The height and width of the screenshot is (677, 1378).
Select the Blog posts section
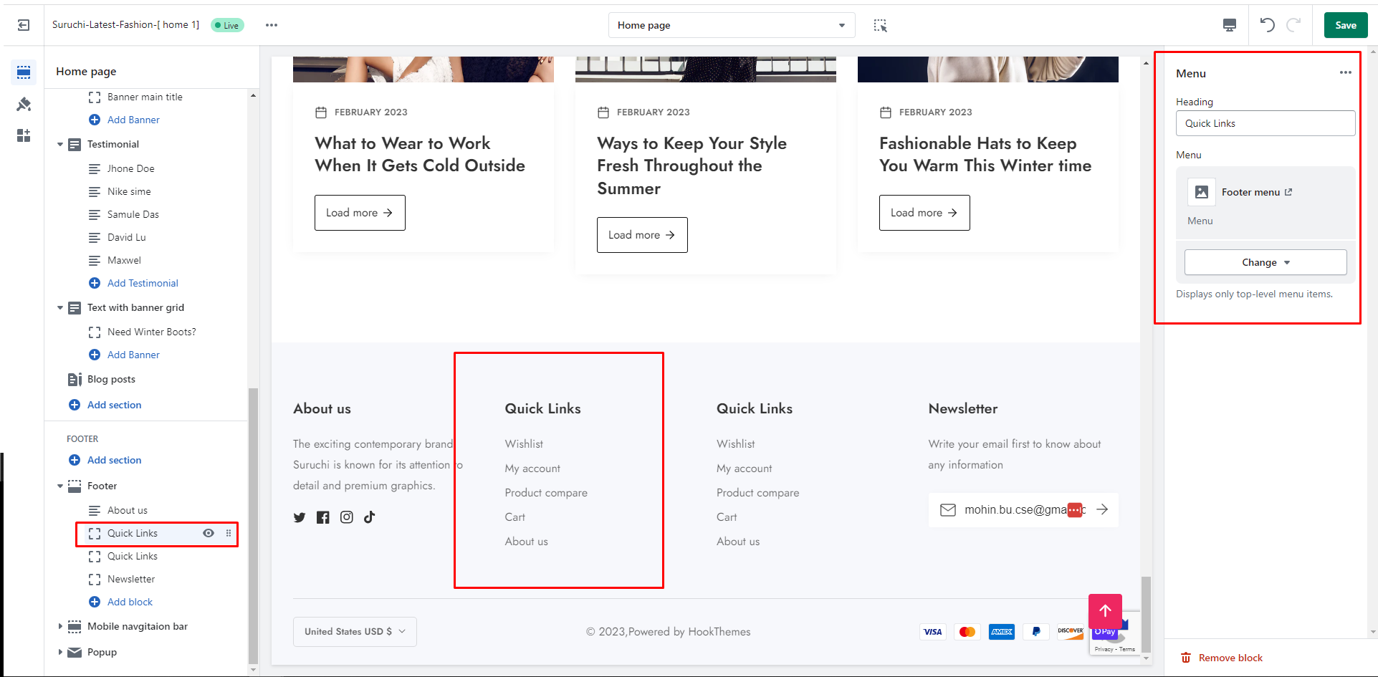pyautogui.click(x=111, y=379)
